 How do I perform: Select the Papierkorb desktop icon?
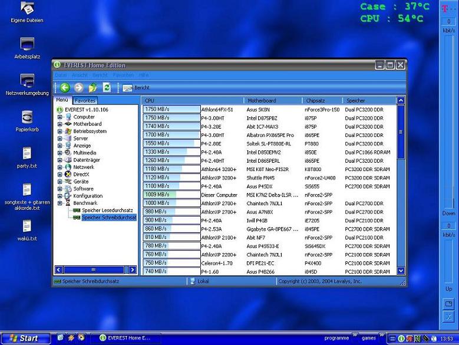[27, 121]
